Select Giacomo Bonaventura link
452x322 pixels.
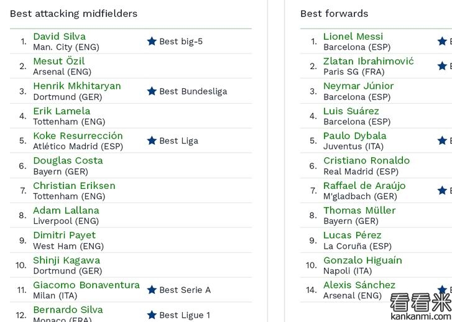click(x=86, y=285)
